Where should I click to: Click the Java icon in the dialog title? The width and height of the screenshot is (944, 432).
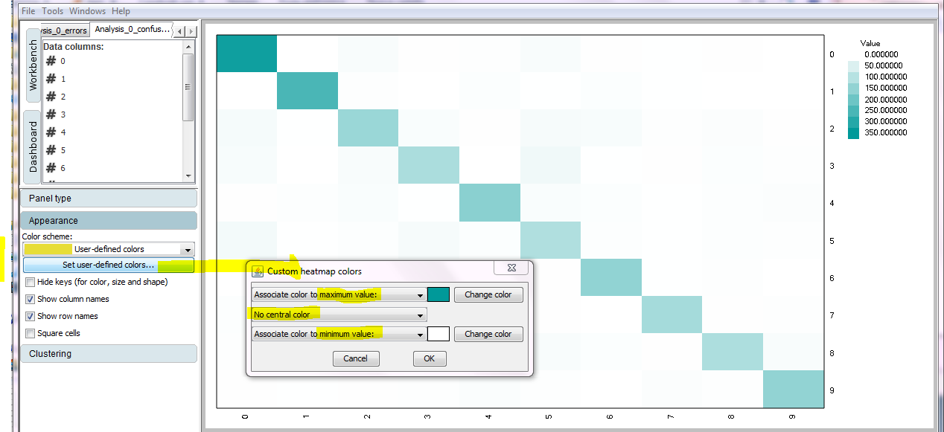pos(258,271)
